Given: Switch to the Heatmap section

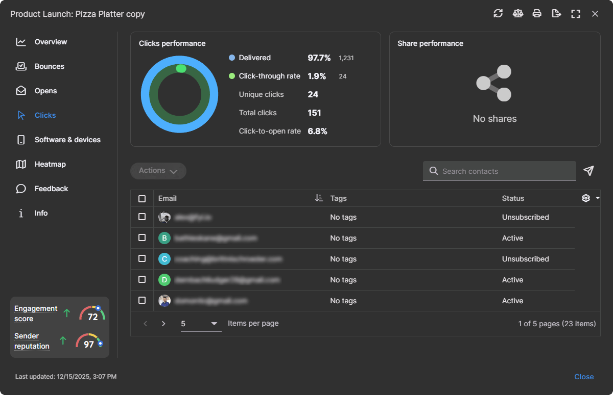Looking at the screenshot, I should click(50, 164).
